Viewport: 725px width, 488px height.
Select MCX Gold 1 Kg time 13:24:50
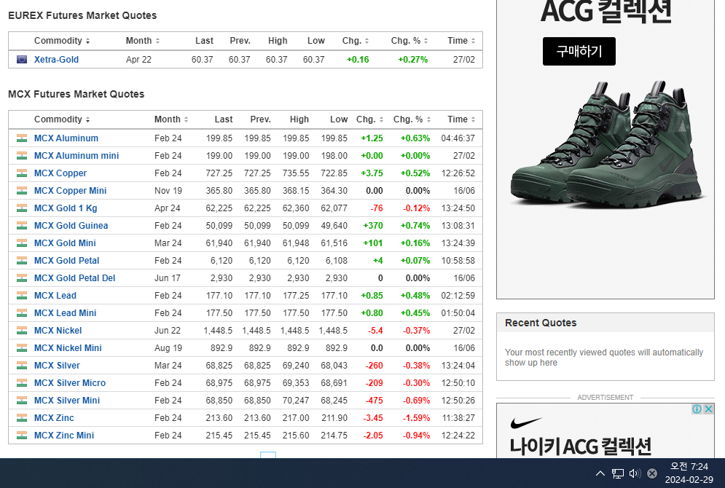458,208
